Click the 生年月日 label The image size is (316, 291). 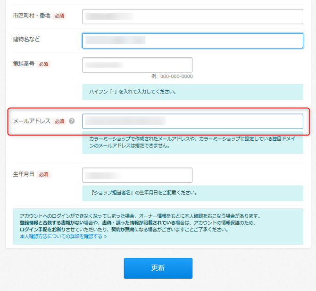(x=24, y=174)
